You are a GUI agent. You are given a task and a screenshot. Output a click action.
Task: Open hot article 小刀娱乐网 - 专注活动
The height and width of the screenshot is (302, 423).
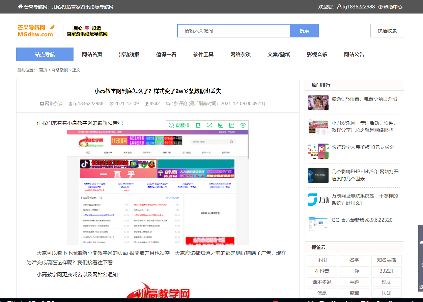coord(364,127)
